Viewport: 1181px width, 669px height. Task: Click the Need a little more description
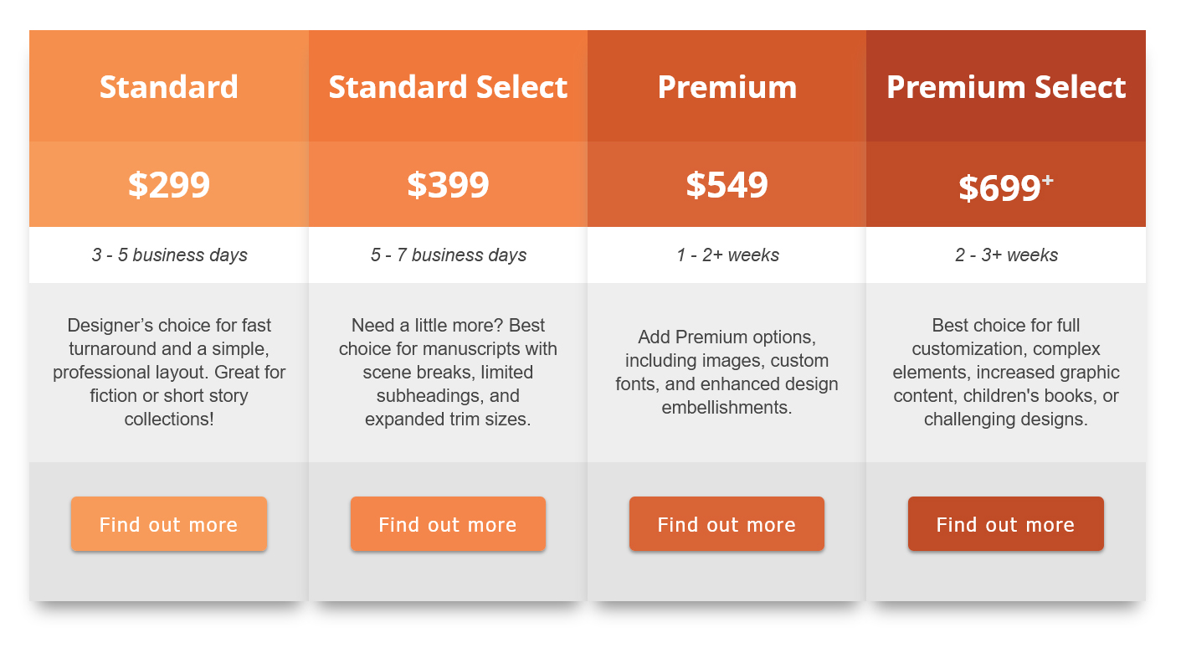[x=448, y=372]
